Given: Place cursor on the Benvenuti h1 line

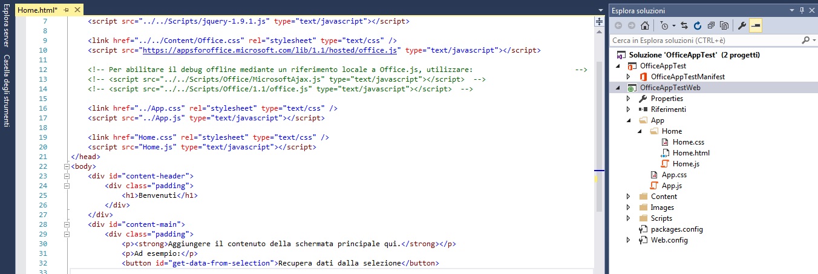Looking at the screenshot, I should tap(160, 195).
